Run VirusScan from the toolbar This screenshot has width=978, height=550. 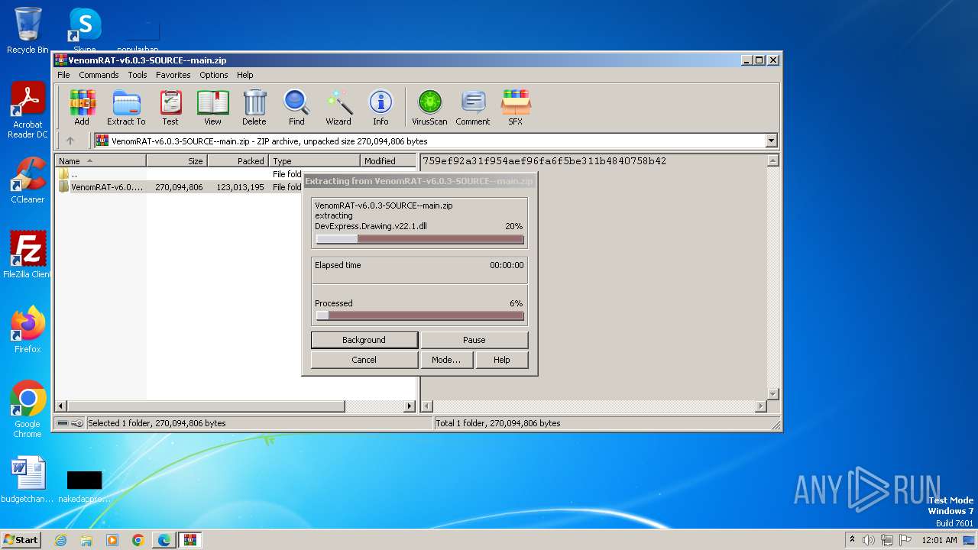tap(429, 107)
